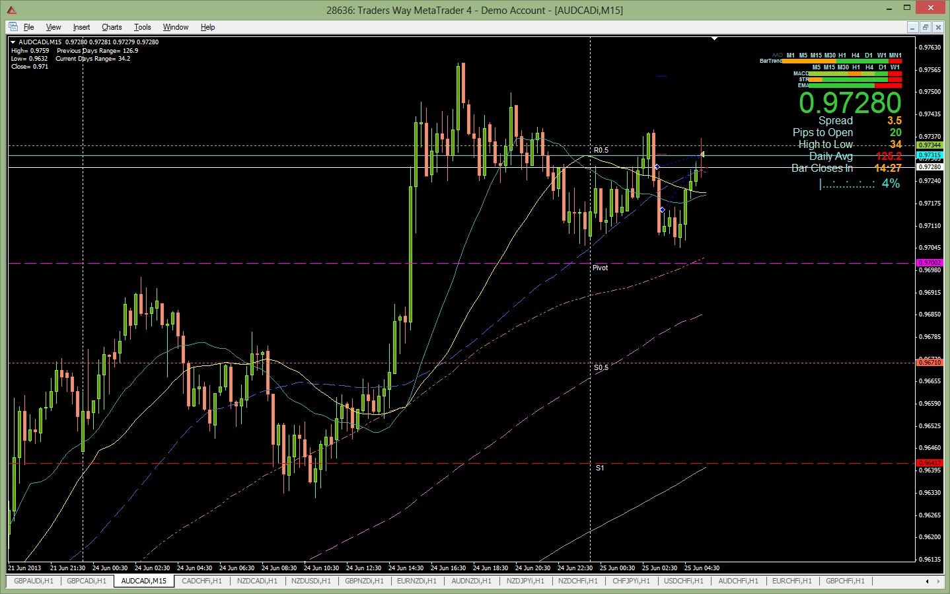Open the Insert menu
The image size is (950, 594).
[81, 27]
